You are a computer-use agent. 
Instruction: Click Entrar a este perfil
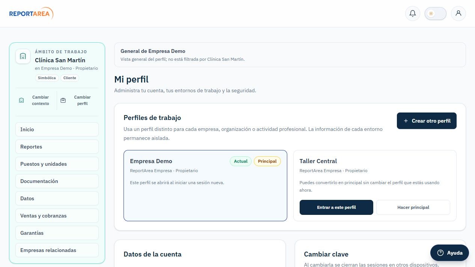[x=336, y=207]
